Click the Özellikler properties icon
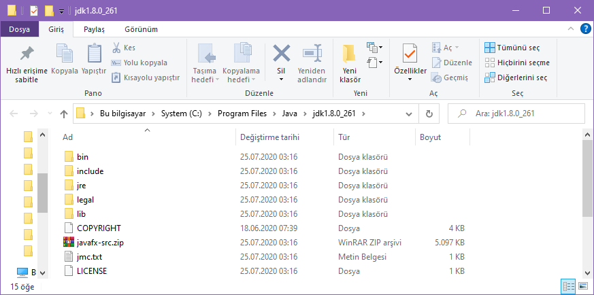The height and width of the screenshot is (295, 594). coord(410,53)
